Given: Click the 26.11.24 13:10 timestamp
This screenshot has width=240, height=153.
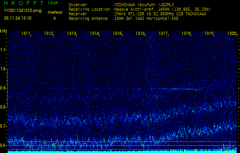Looking at the screenshot, I should [x=18, y=18].
